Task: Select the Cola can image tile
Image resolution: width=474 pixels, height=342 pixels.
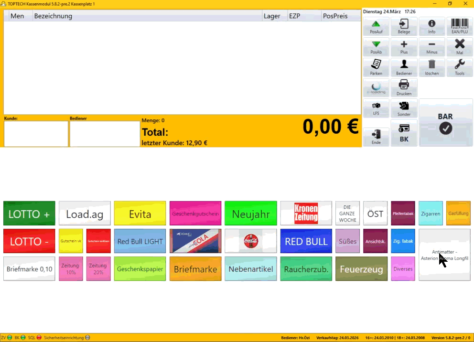Action: [195, 241]
